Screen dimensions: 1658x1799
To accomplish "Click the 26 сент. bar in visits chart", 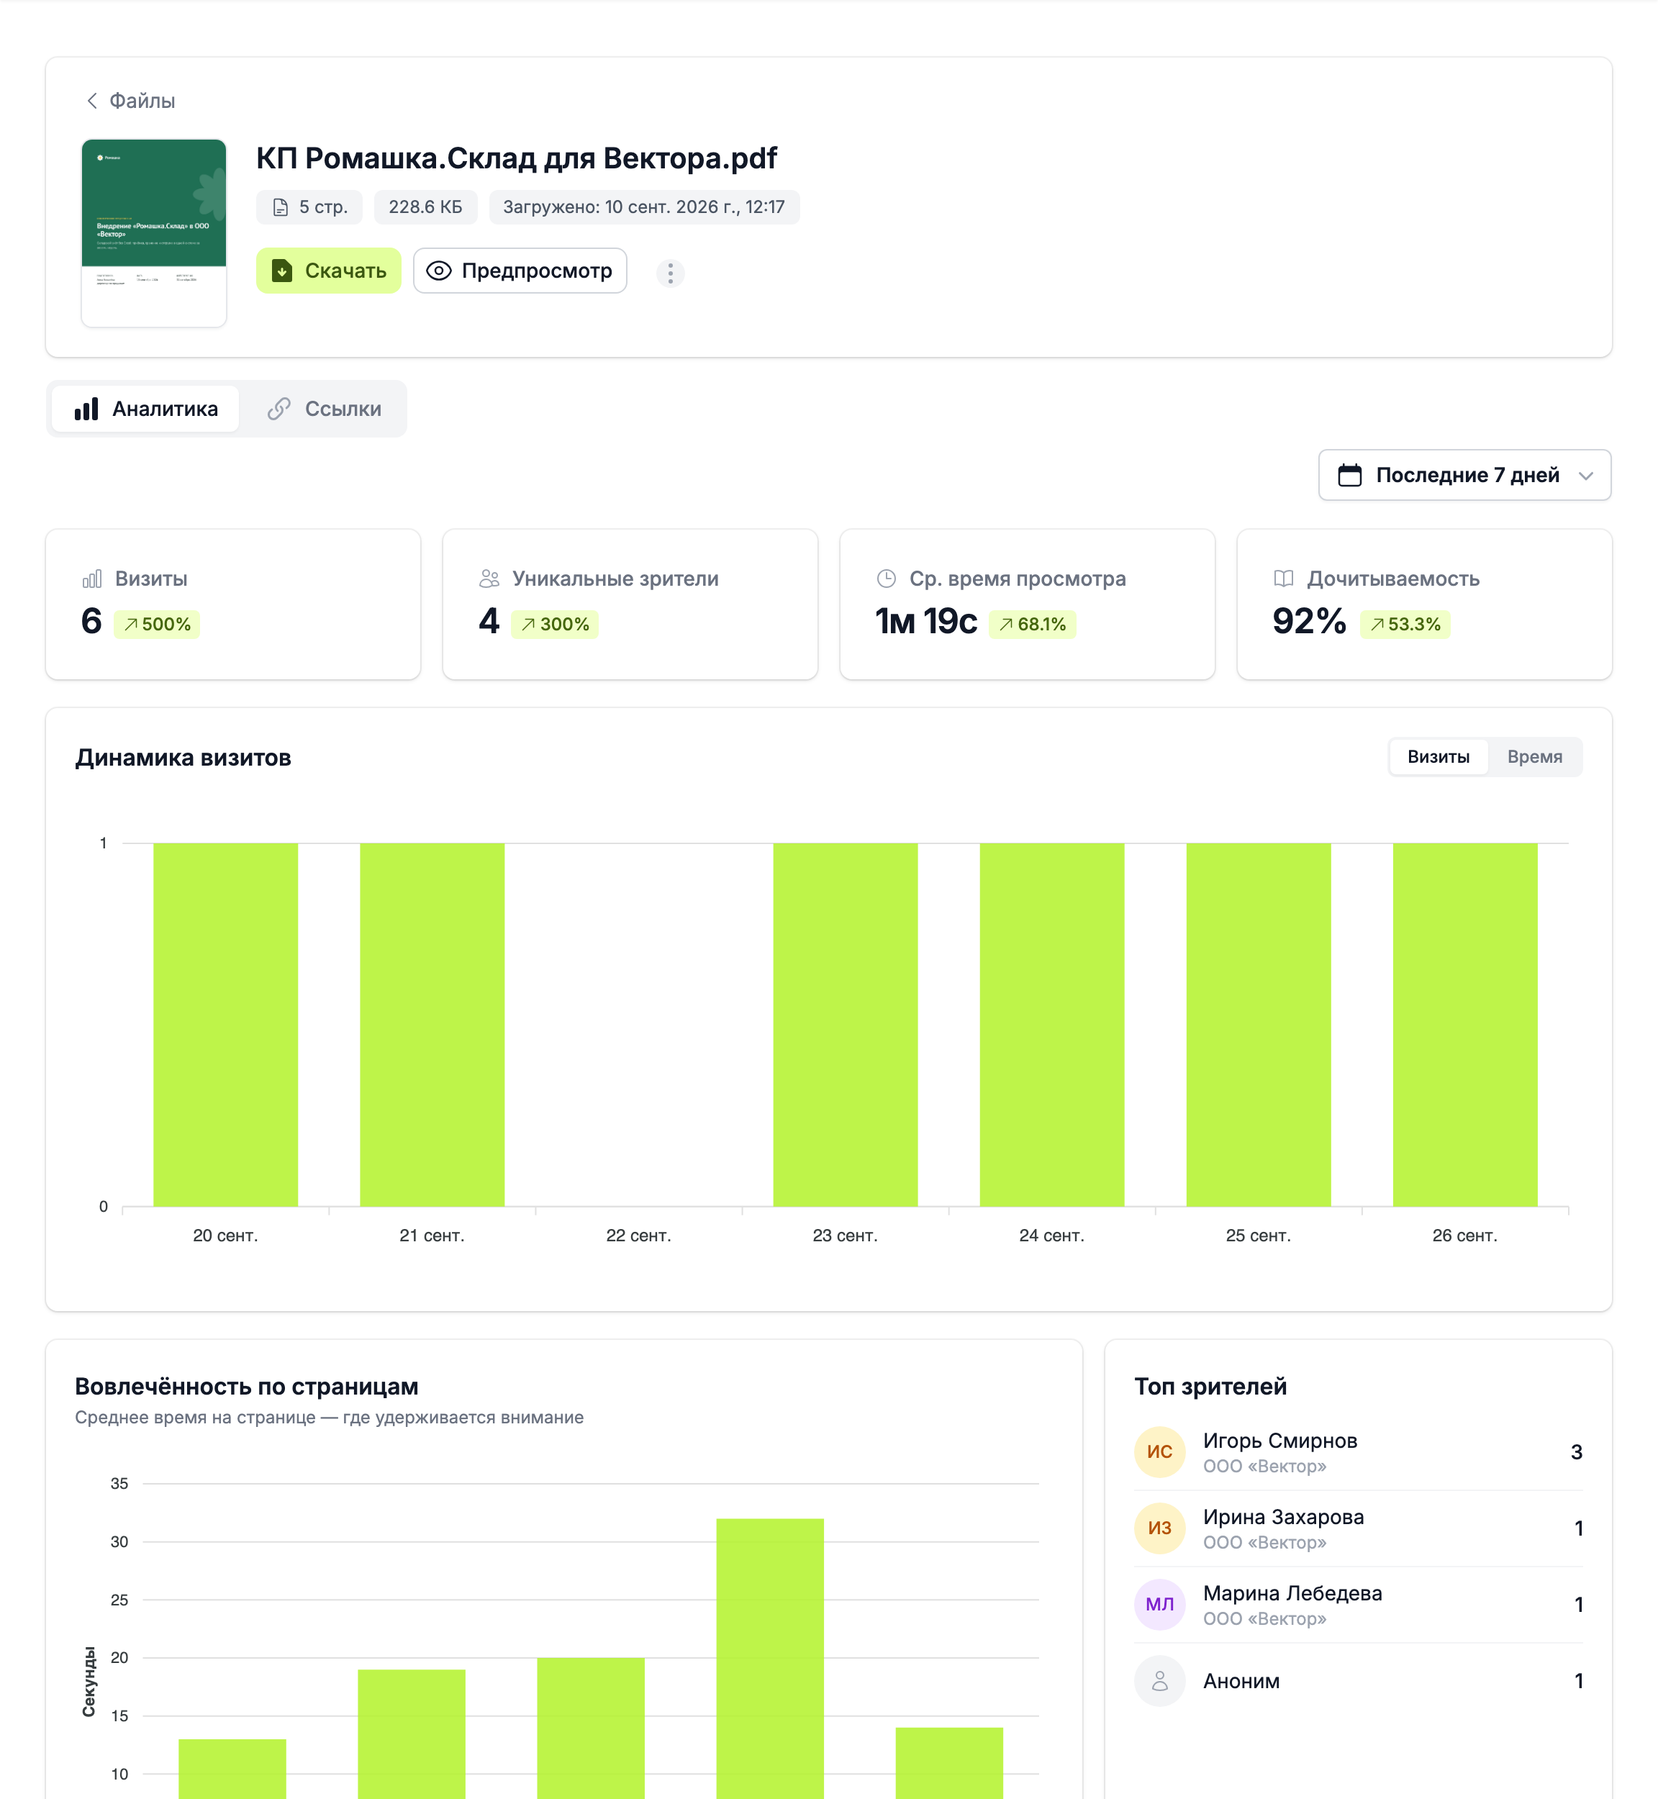I will (1465, 1025).
